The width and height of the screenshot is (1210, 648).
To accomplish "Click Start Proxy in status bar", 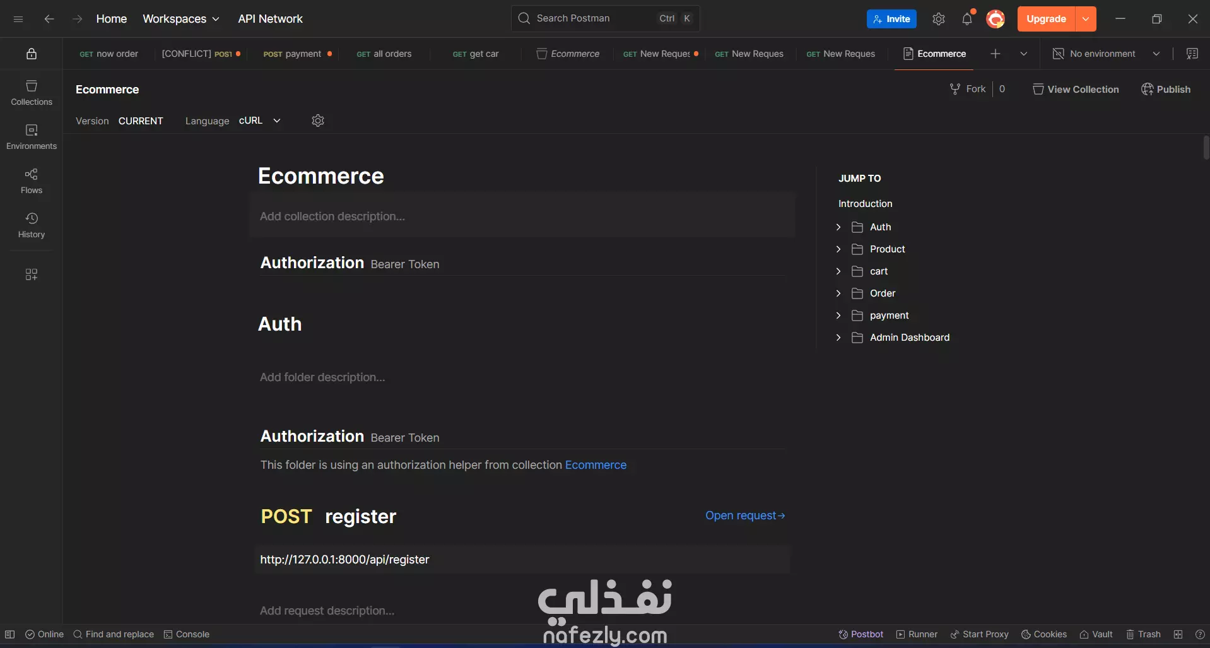I will pos(980,634).
